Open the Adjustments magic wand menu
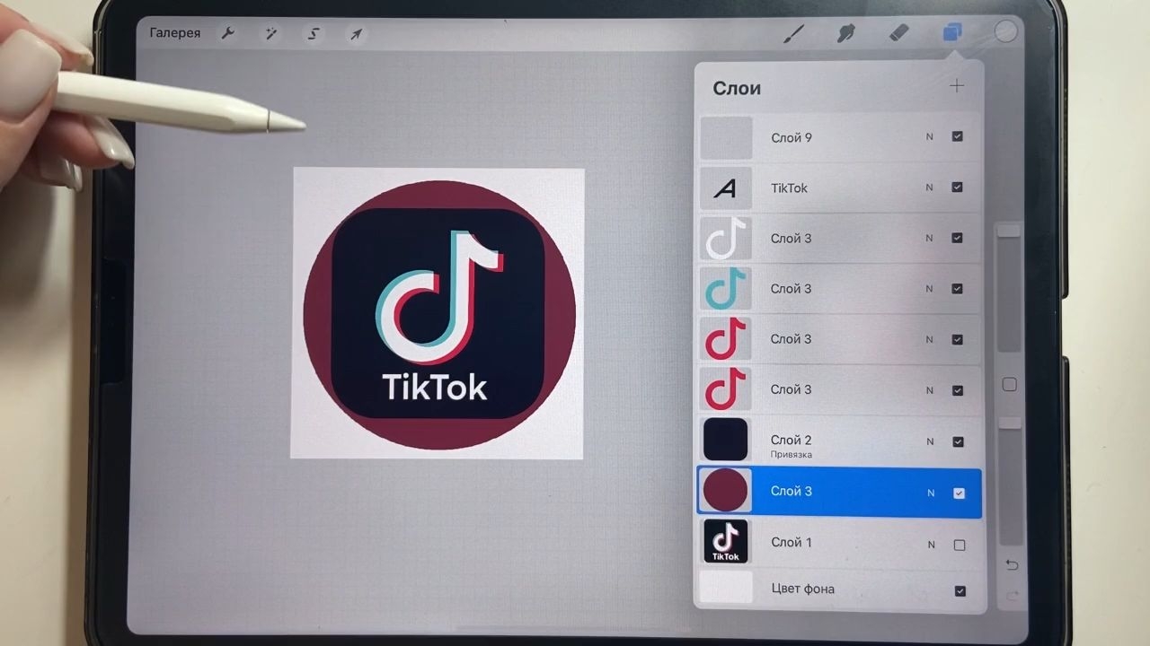The height and width of the screenshot is (646, 1150). (270, 34)
